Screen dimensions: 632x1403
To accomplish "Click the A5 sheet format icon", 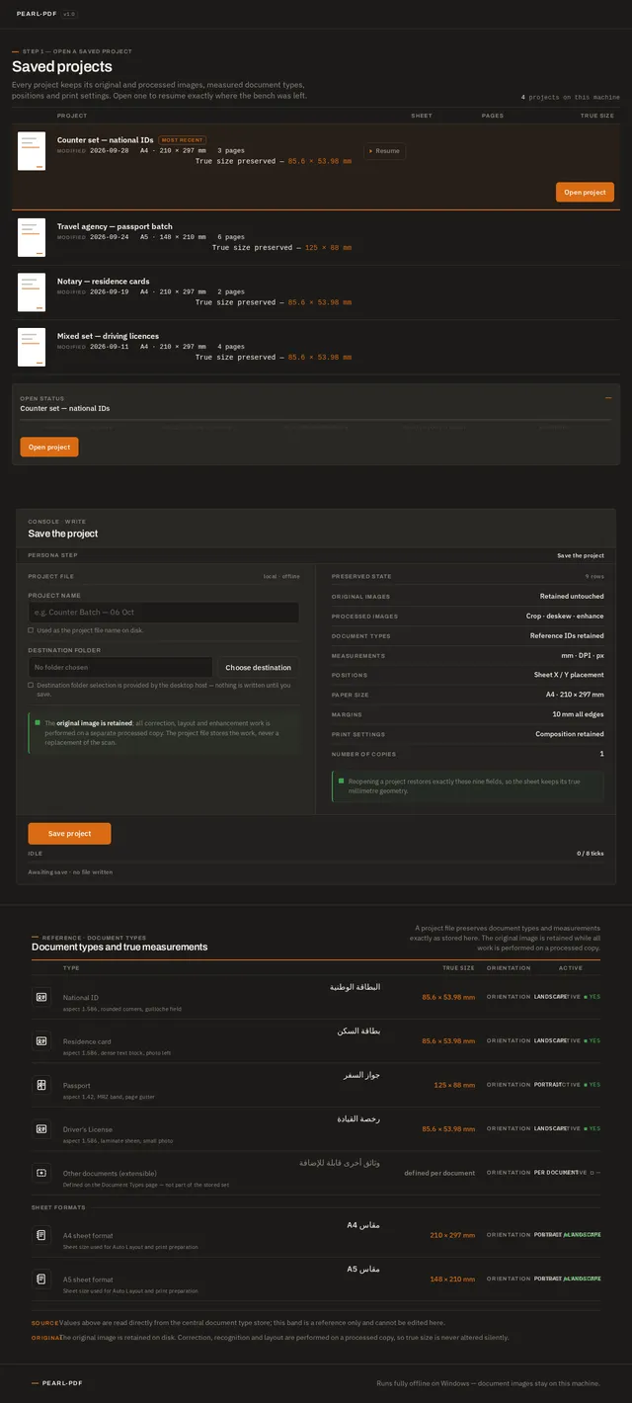I will point(41,1279).
